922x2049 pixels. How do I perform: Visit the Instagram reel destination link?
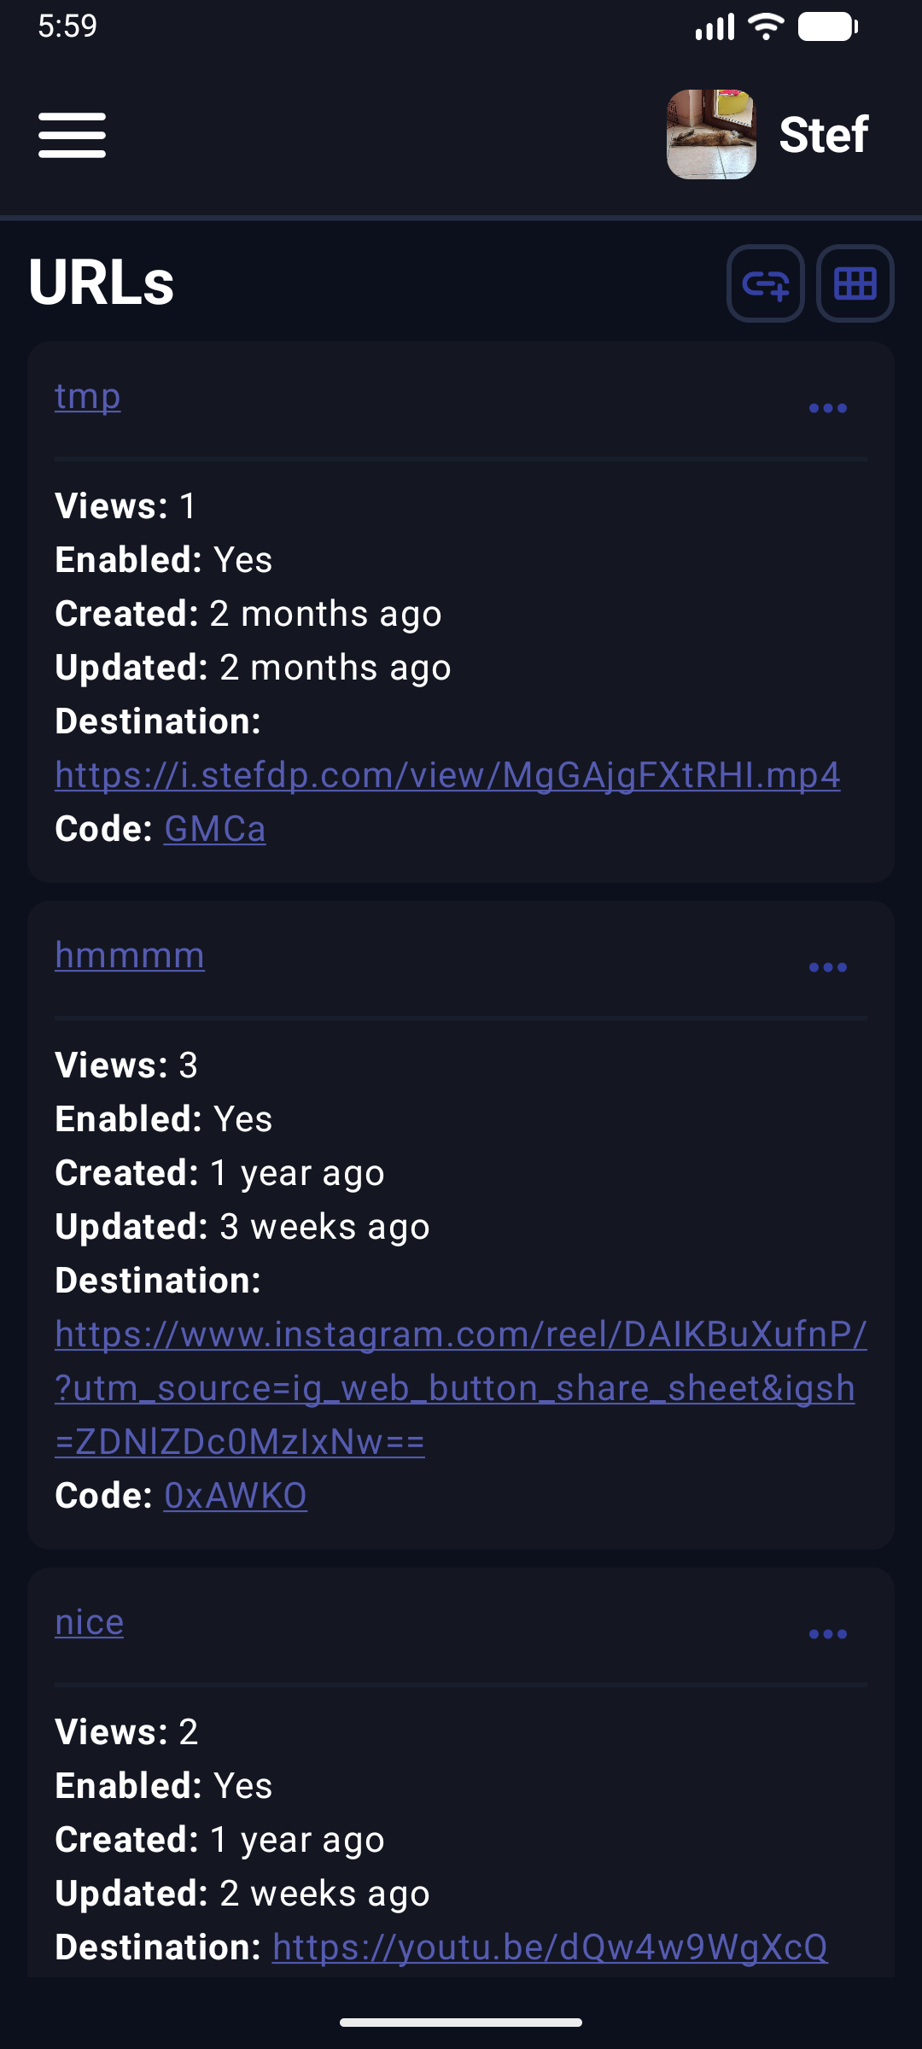[461, 1388]
